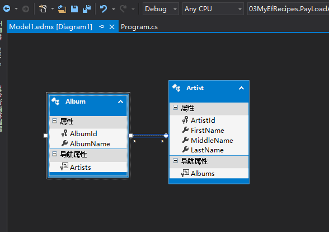Click the Navigate Backward arrow icon
Image resolution: width=329 pixels, height=232 pixels.
click(x=7, y=8)
